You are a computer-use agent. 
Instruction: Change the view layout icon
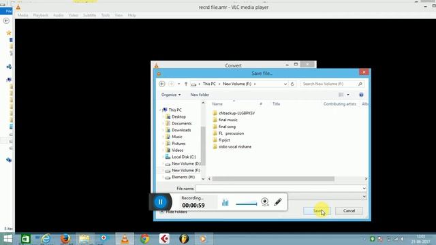coord(341,95)
